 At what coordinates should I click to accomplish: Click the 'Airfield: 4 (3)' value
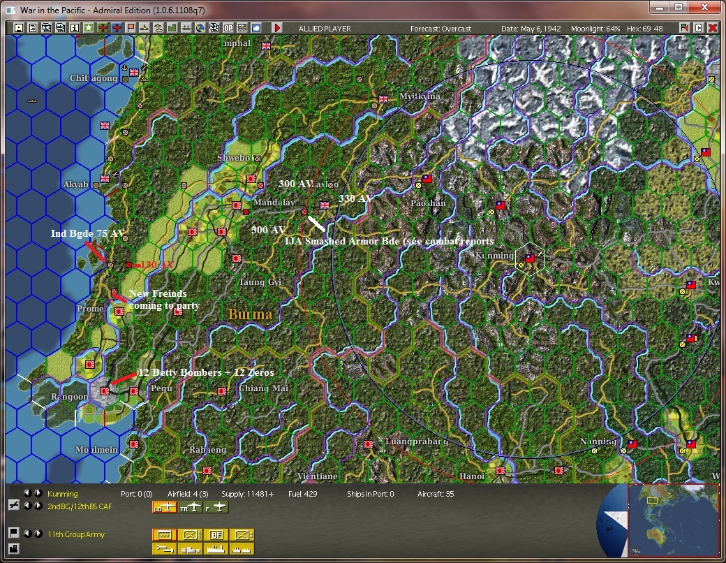tap(188, 494)
